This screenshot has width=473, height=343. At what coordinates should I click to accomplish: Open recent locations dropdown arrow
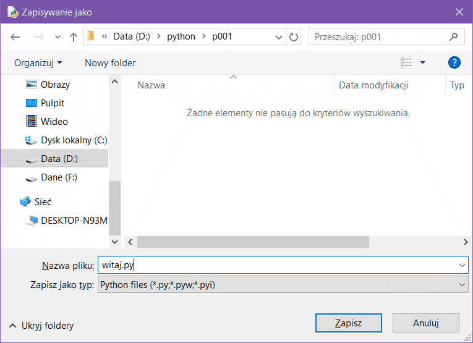coord(58,37)
